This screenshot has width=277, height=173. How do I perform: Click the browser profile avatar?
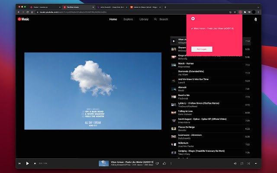[x=254, y=12]
